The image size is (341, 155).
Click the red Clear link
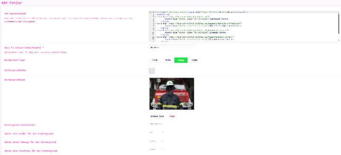click(x=172, y=116)
